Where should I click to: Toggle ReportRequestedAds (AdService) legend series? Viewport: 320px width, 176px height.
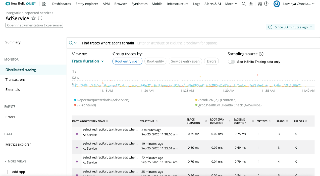coord(102,100)
